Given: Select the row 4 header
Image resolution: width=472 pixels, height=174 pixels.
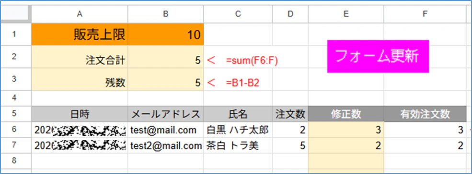Looking at the screenshot, I should coord(14,98).
